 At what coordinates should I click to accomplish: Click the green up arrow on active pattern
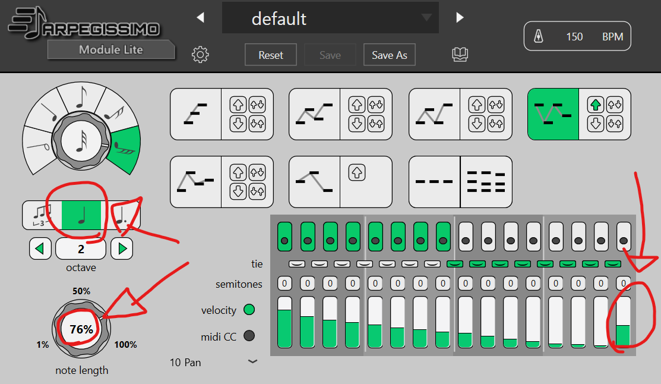[x=596, y=105]
